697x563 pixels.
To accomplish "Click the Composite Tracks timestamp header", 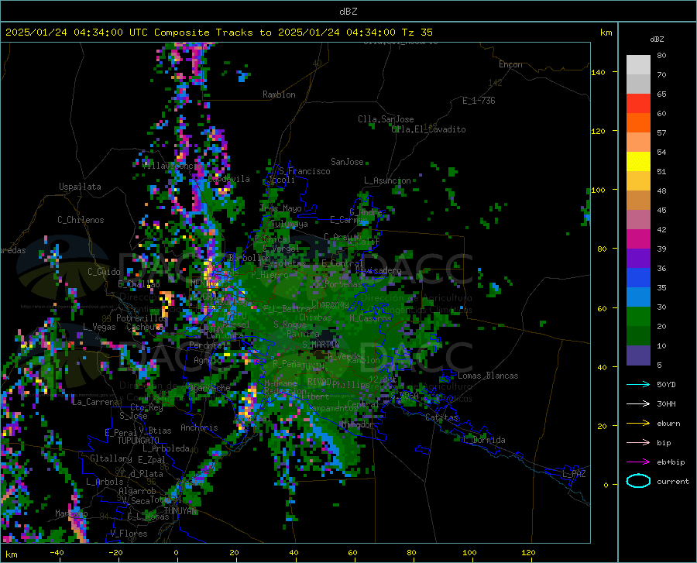I will (218, 33).
